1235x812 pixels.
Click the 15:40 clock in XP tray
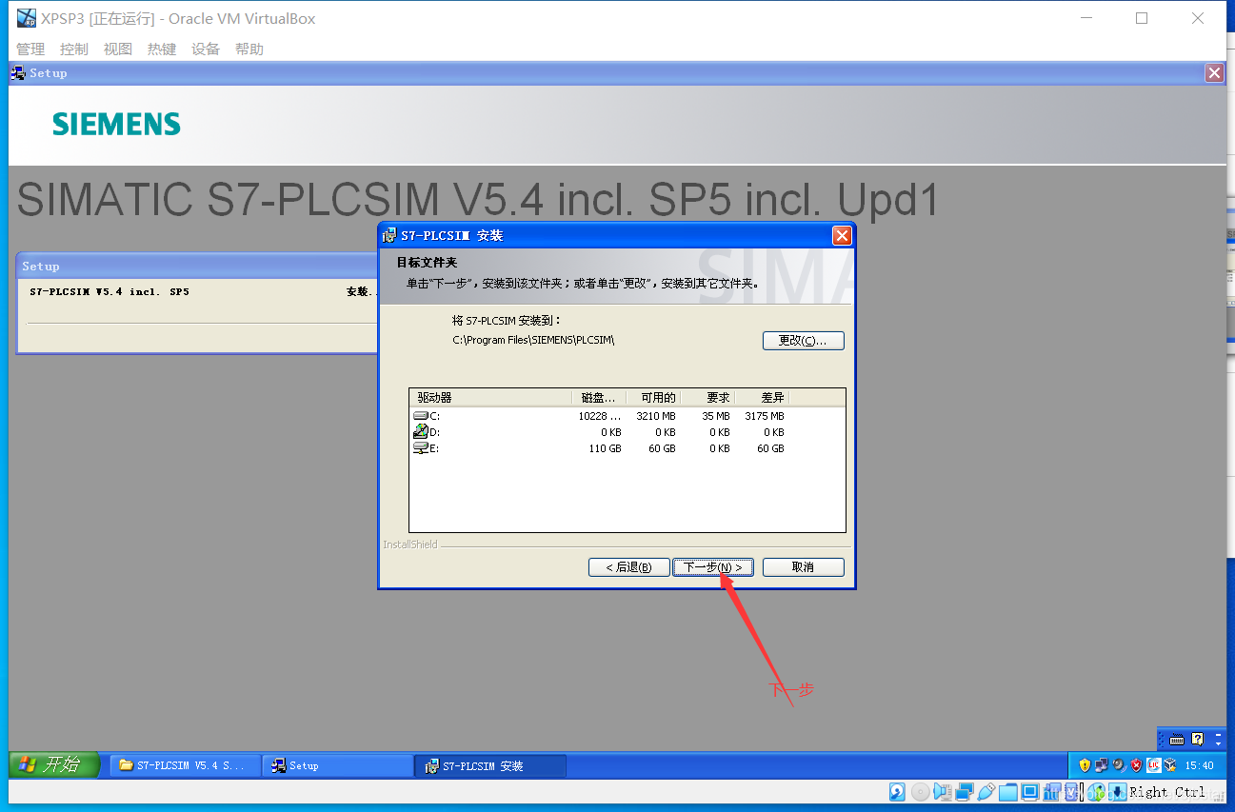pos(1199,765)
